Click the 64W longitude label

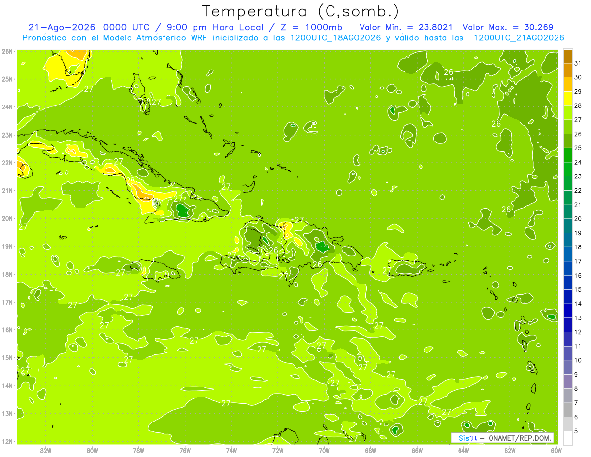(463, 450)
